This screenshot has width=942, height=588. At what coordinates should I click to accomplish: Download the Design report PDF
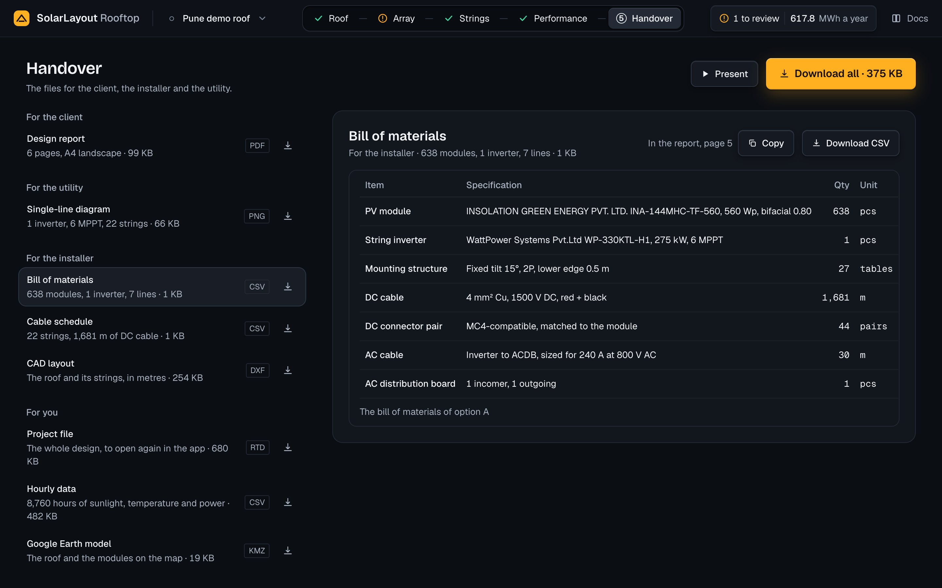[x=288, y=145]
